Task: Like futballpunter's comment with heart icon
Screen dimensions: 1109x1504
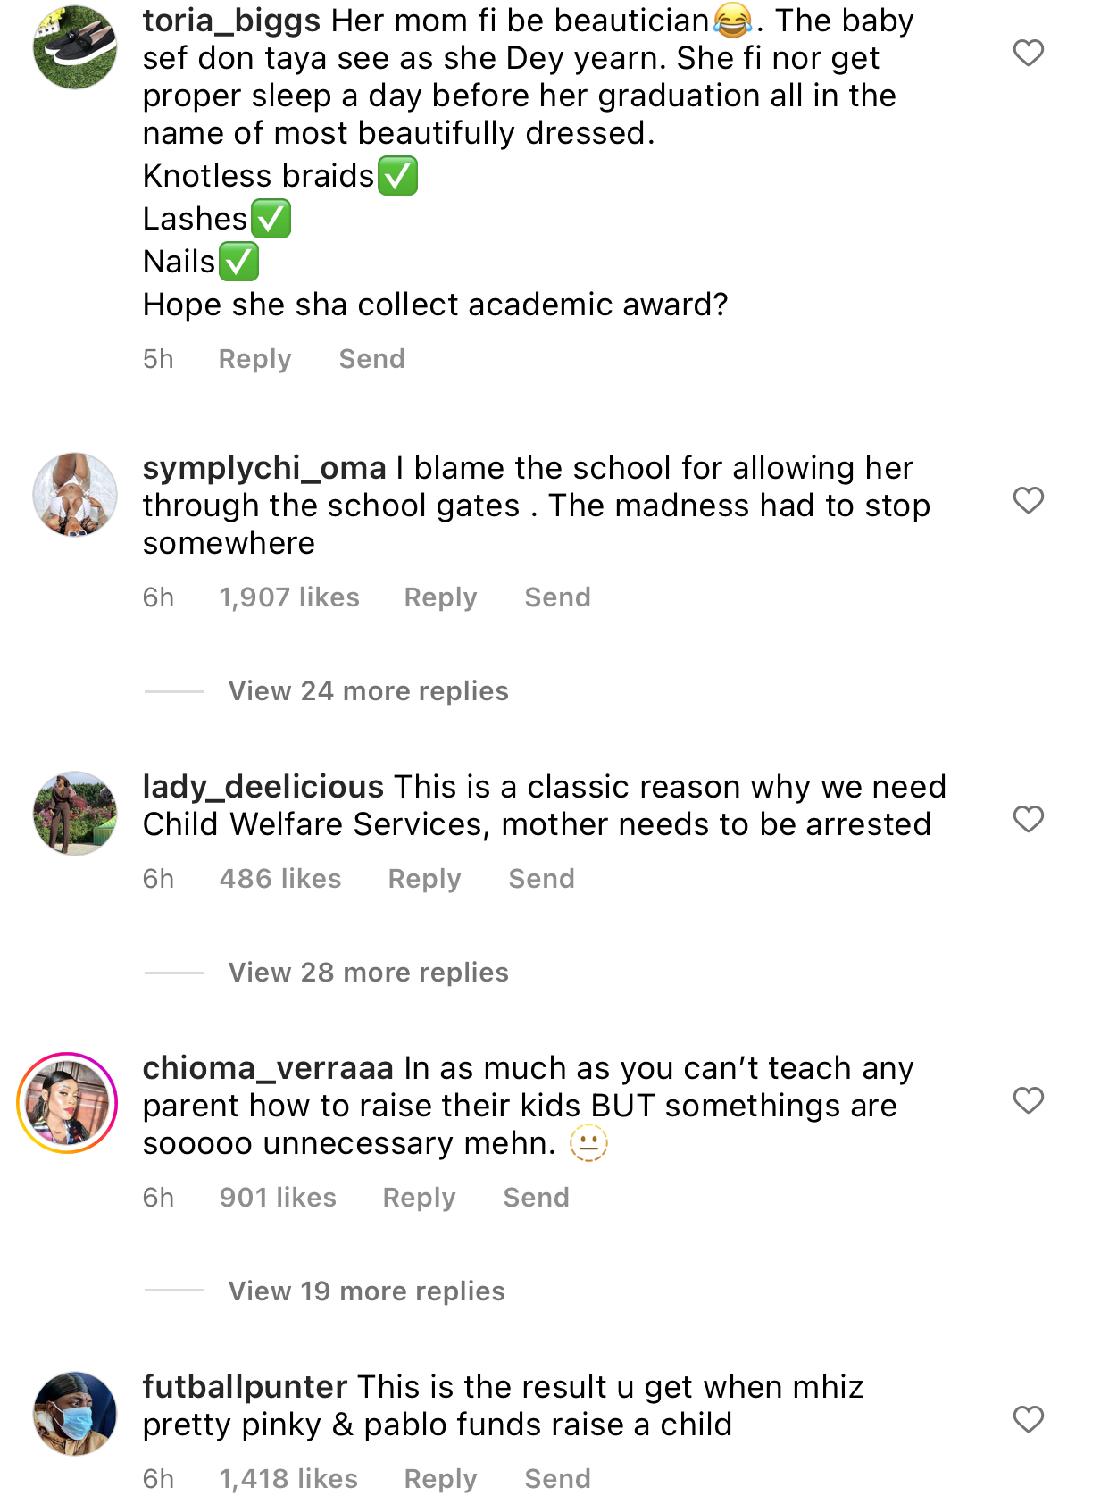Action: [x=1028, y=1419]
